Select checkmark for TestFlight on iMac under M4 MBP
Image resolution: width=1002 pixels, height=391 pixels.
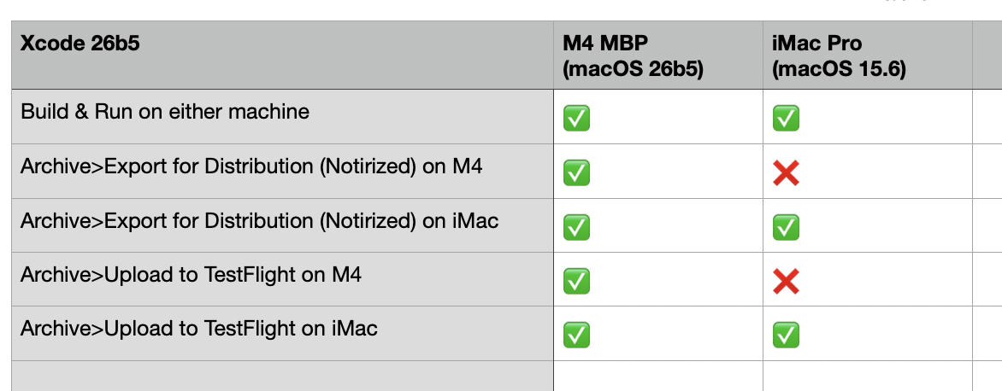point(576,336)
